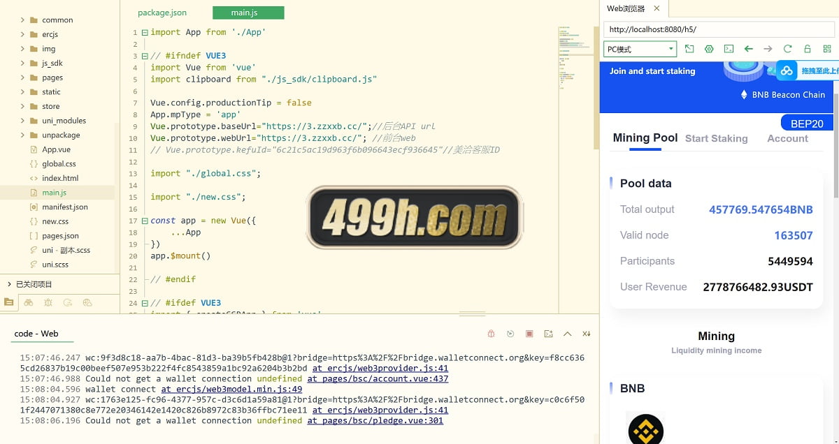
Task: Open browser settings gear icon
Action: (x=709, y=49)
